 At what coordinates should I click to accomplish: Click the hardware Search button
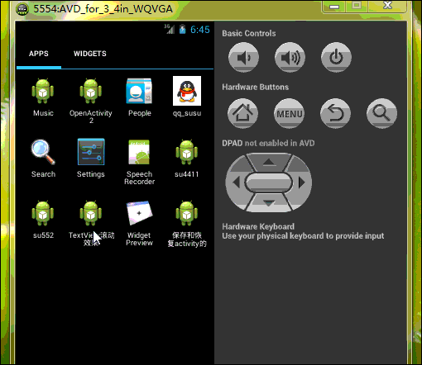pyautogui.click(x=381, y=113)
